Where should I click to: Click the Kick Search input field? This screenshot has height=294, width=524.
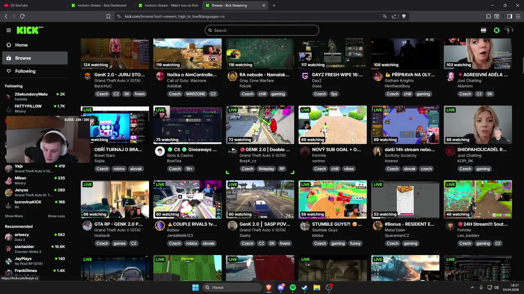click(x=262, y=30)
